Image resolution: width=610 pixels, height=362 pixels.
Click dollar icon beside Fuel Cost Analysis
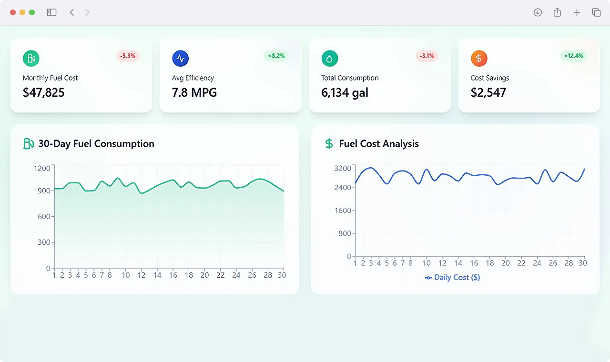329,143
